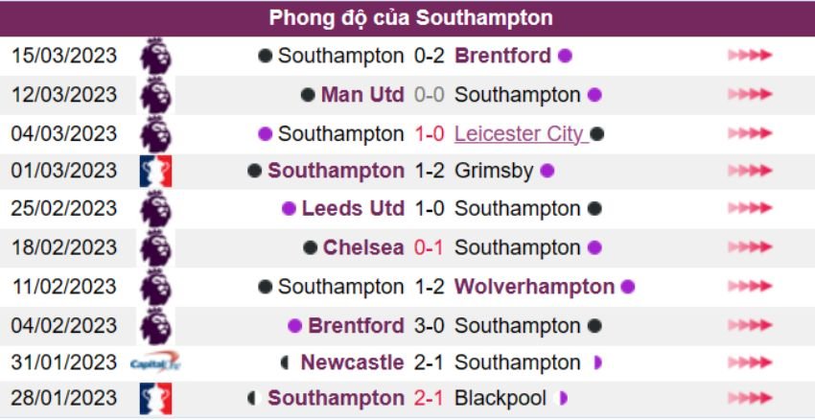
Task: Click Capital One Cup logo on 31/01/2023 row
Action: click(155, 362)
